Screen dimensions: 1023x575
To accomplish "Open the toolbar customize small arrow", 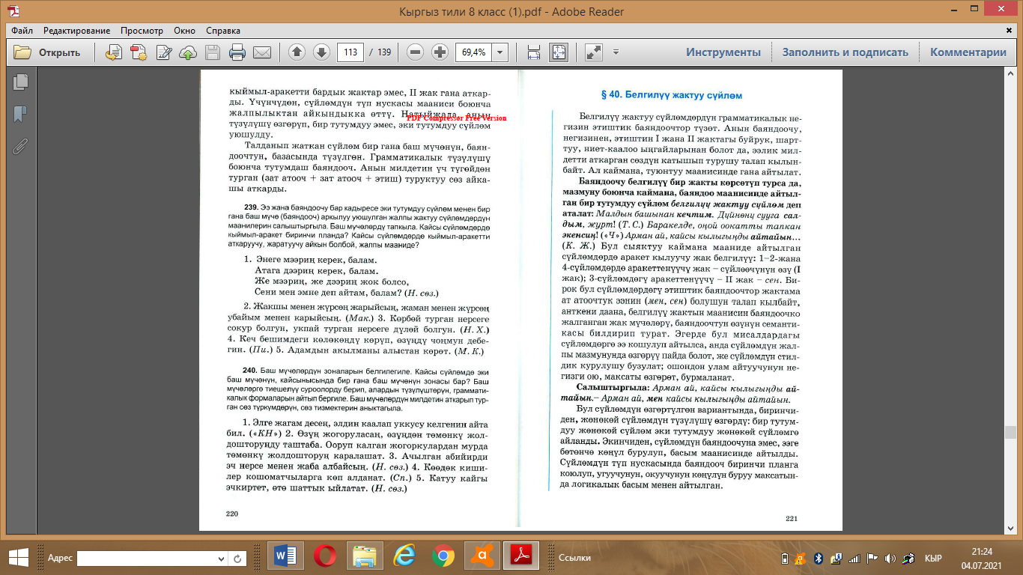I will tap(616, 52).
